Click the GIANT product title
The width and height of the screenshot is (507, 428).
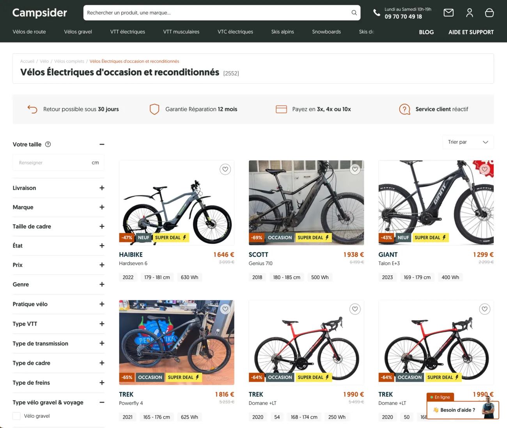[388, 255]
